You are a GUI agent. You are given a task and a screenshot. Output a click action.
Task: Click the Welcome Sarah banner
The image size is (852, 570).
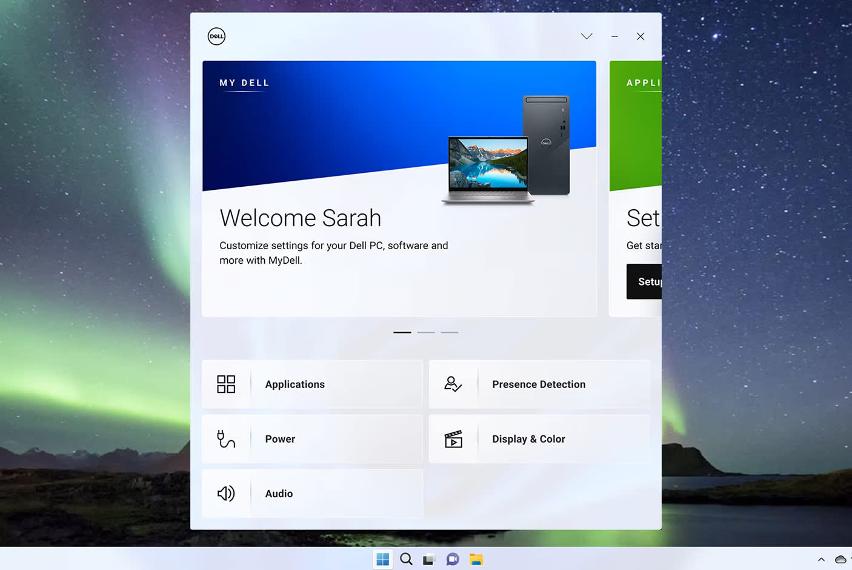coord(399,188)
